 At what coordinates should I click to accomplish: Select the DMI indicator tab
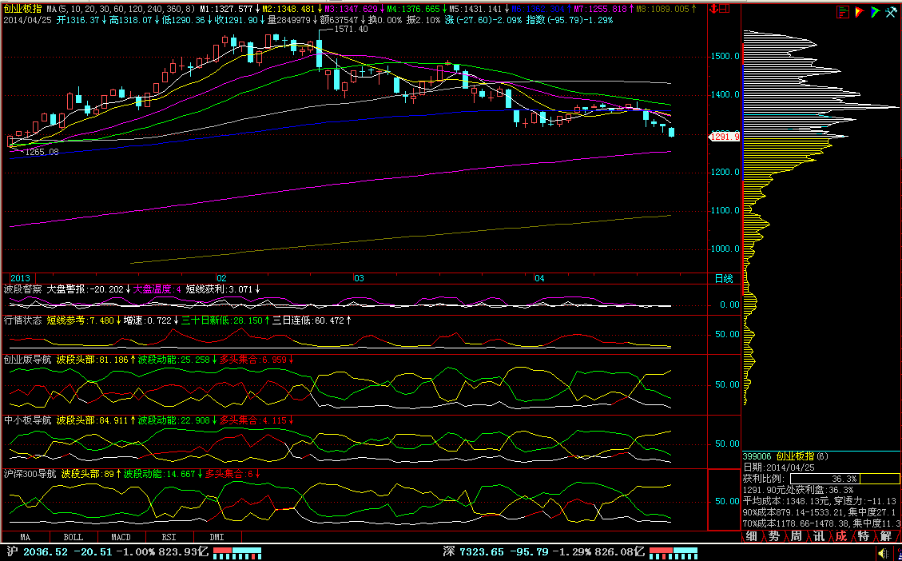click(x=217, y=536)
